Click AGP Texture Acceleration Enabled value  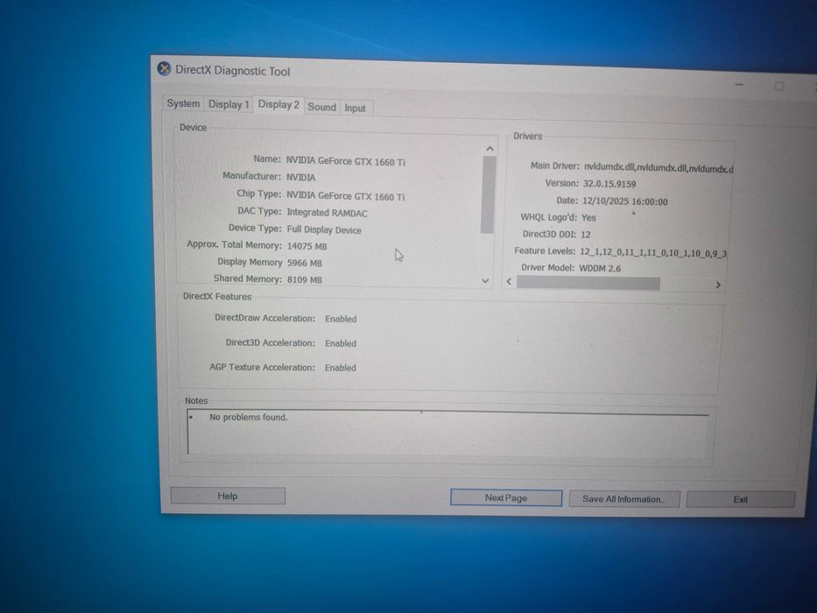pyautogui.click(x=341, y=368)
